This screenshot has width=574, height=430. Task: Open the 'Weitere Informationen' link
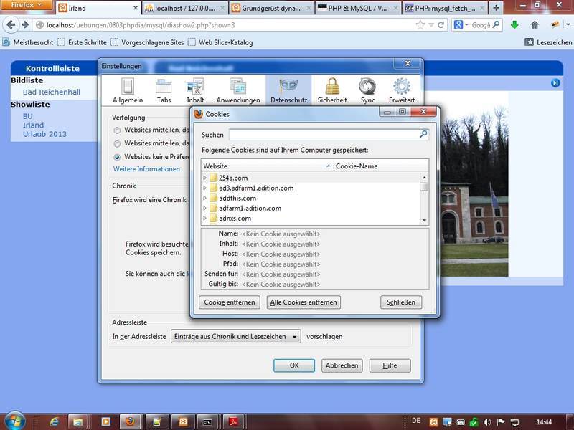146,169
